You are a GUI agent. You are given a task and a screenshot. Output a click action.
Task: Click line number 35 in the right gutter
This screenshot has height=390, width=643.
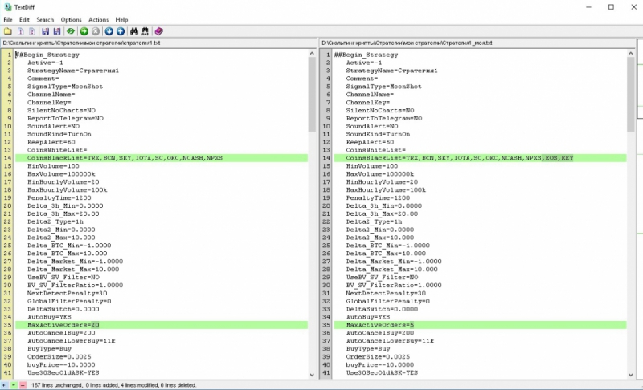326,325
